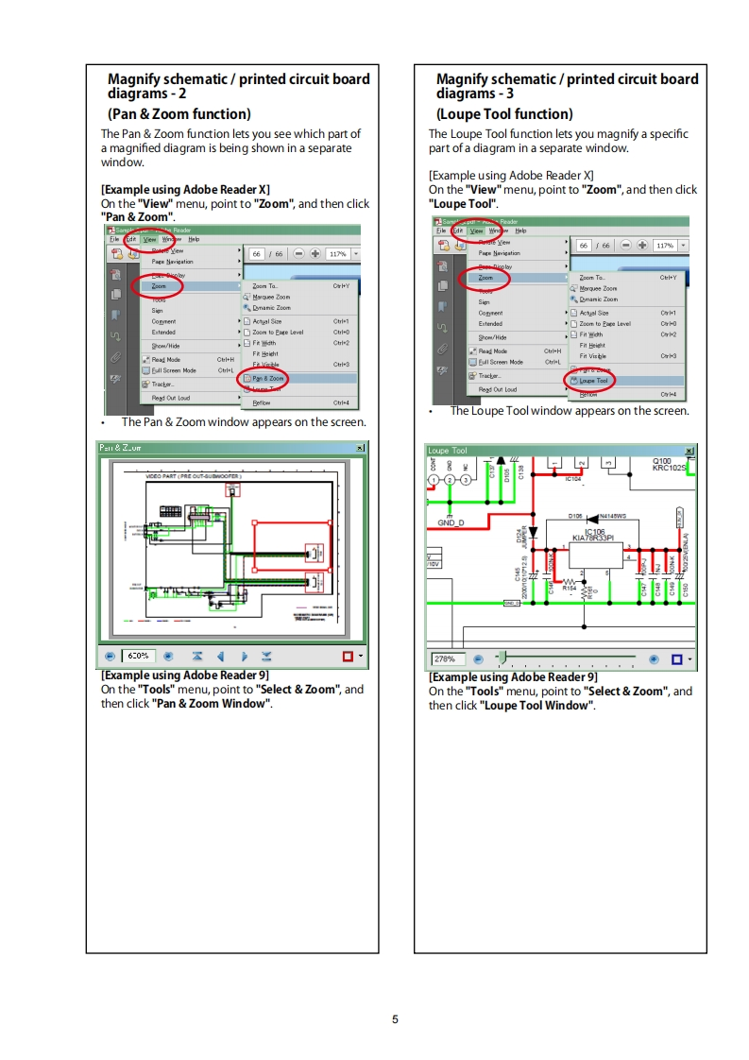This screenshot has width=749, height=1060.
Task: Click the 278% zoom field in Loupe Tool
Action: [447, 658]
